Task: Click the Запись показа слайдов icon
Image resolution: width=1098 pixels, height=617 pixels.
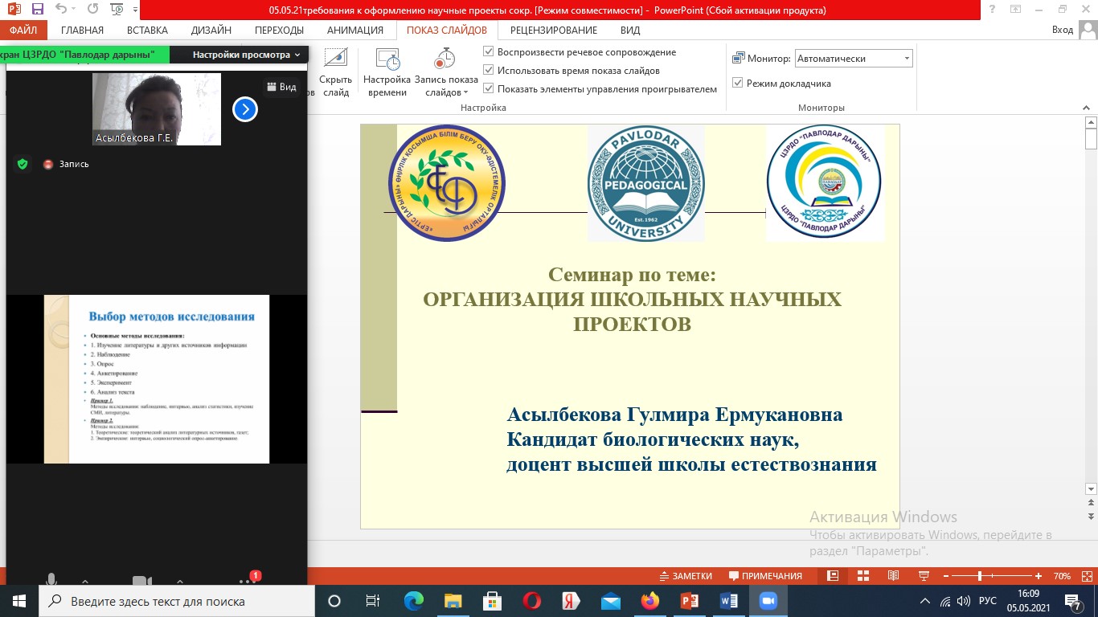Action: click(x=445, y=60)
